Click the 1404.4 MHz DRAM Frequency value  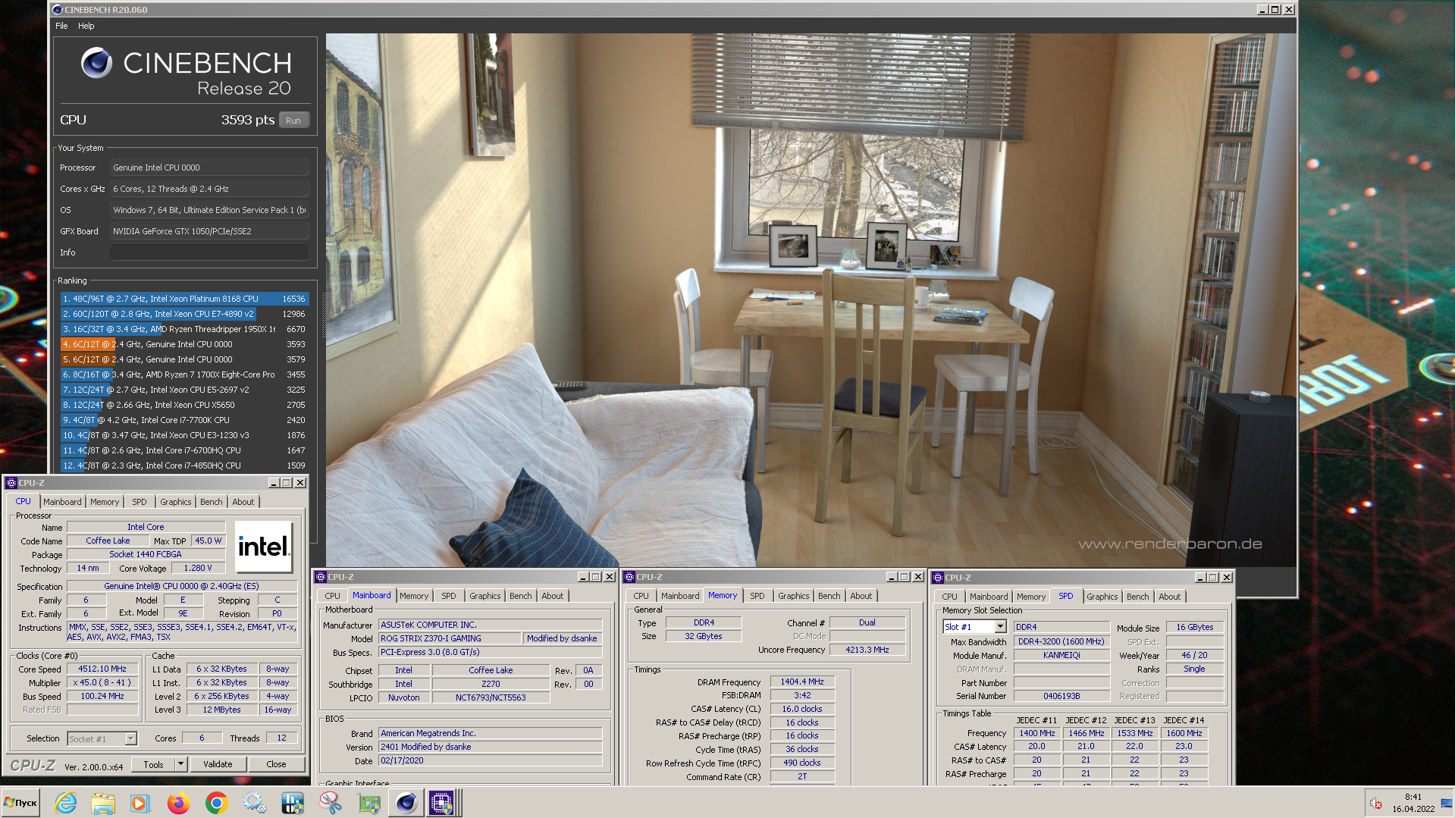tap(802, 682)
